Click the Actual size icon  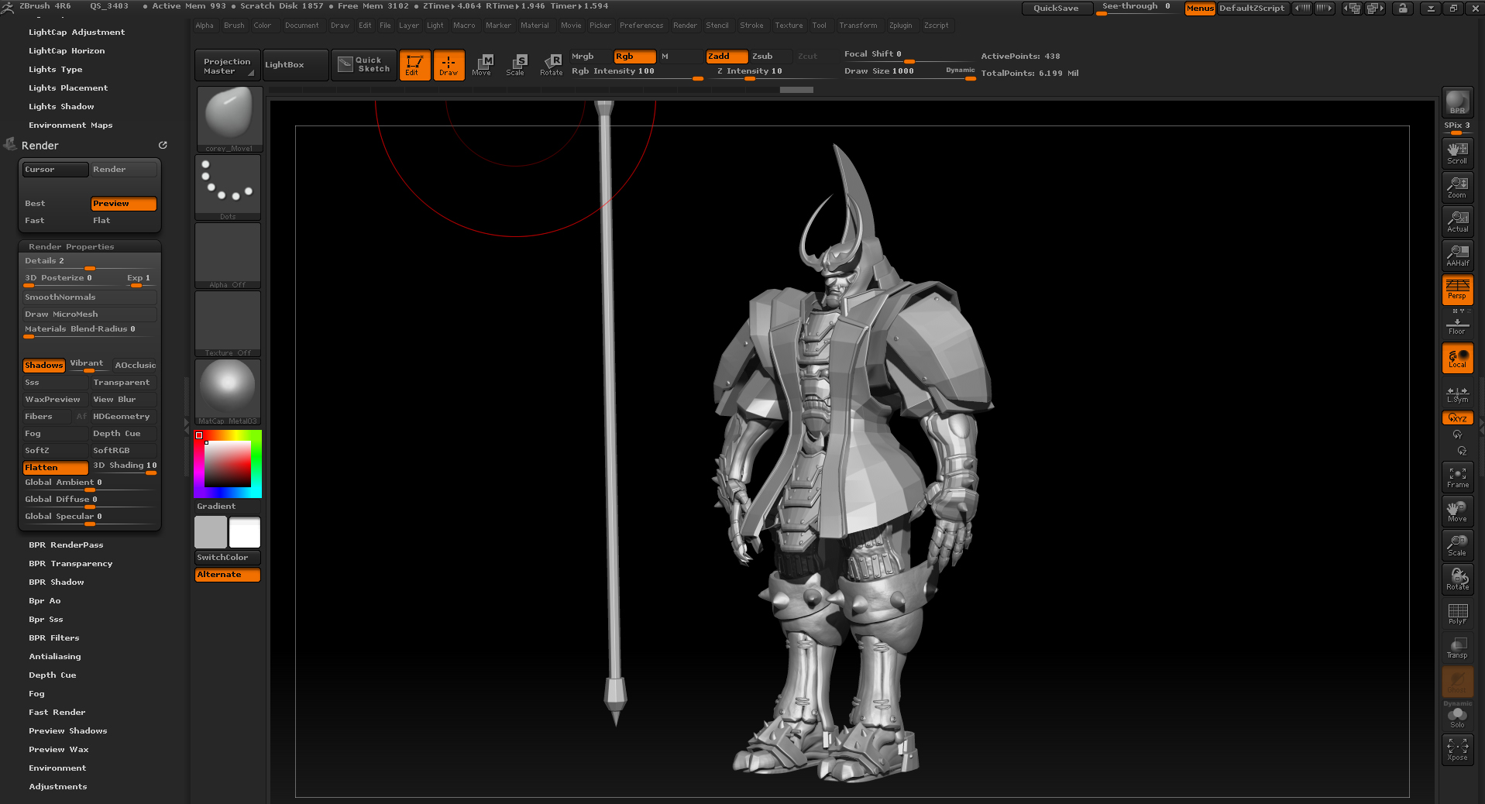1457,221
